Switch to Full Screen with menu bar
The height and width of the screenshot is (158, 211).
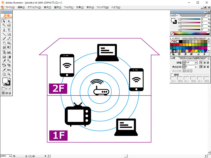[6, 93]
